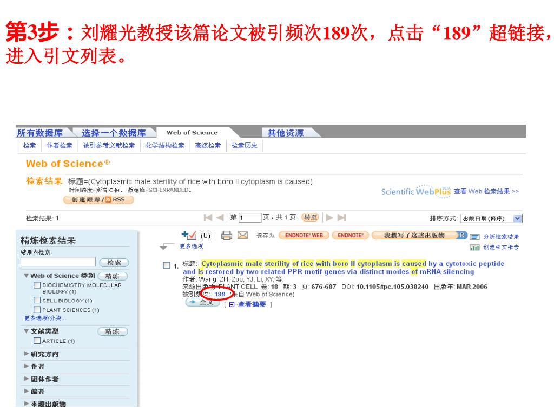
Task: Click 精炼 button beside 文献类型
Action: (x=113, y=331)
